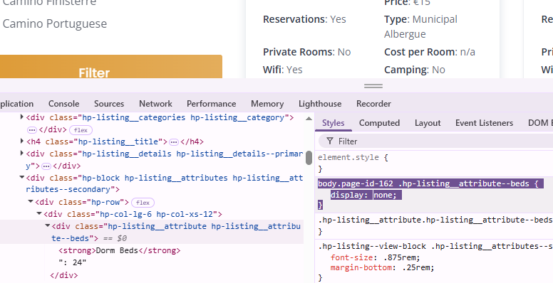553x283 pixels.
Task: Select the Styles sidebar tab
Action: pos(334,123)
